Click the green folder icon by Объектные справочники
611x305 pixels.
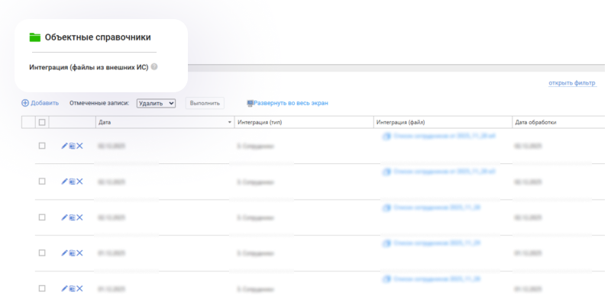click(x=34, y=37)
